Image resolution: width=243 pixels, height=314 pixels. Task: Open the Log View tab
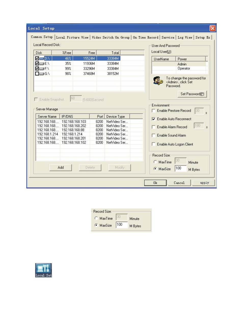pos(185,38)
